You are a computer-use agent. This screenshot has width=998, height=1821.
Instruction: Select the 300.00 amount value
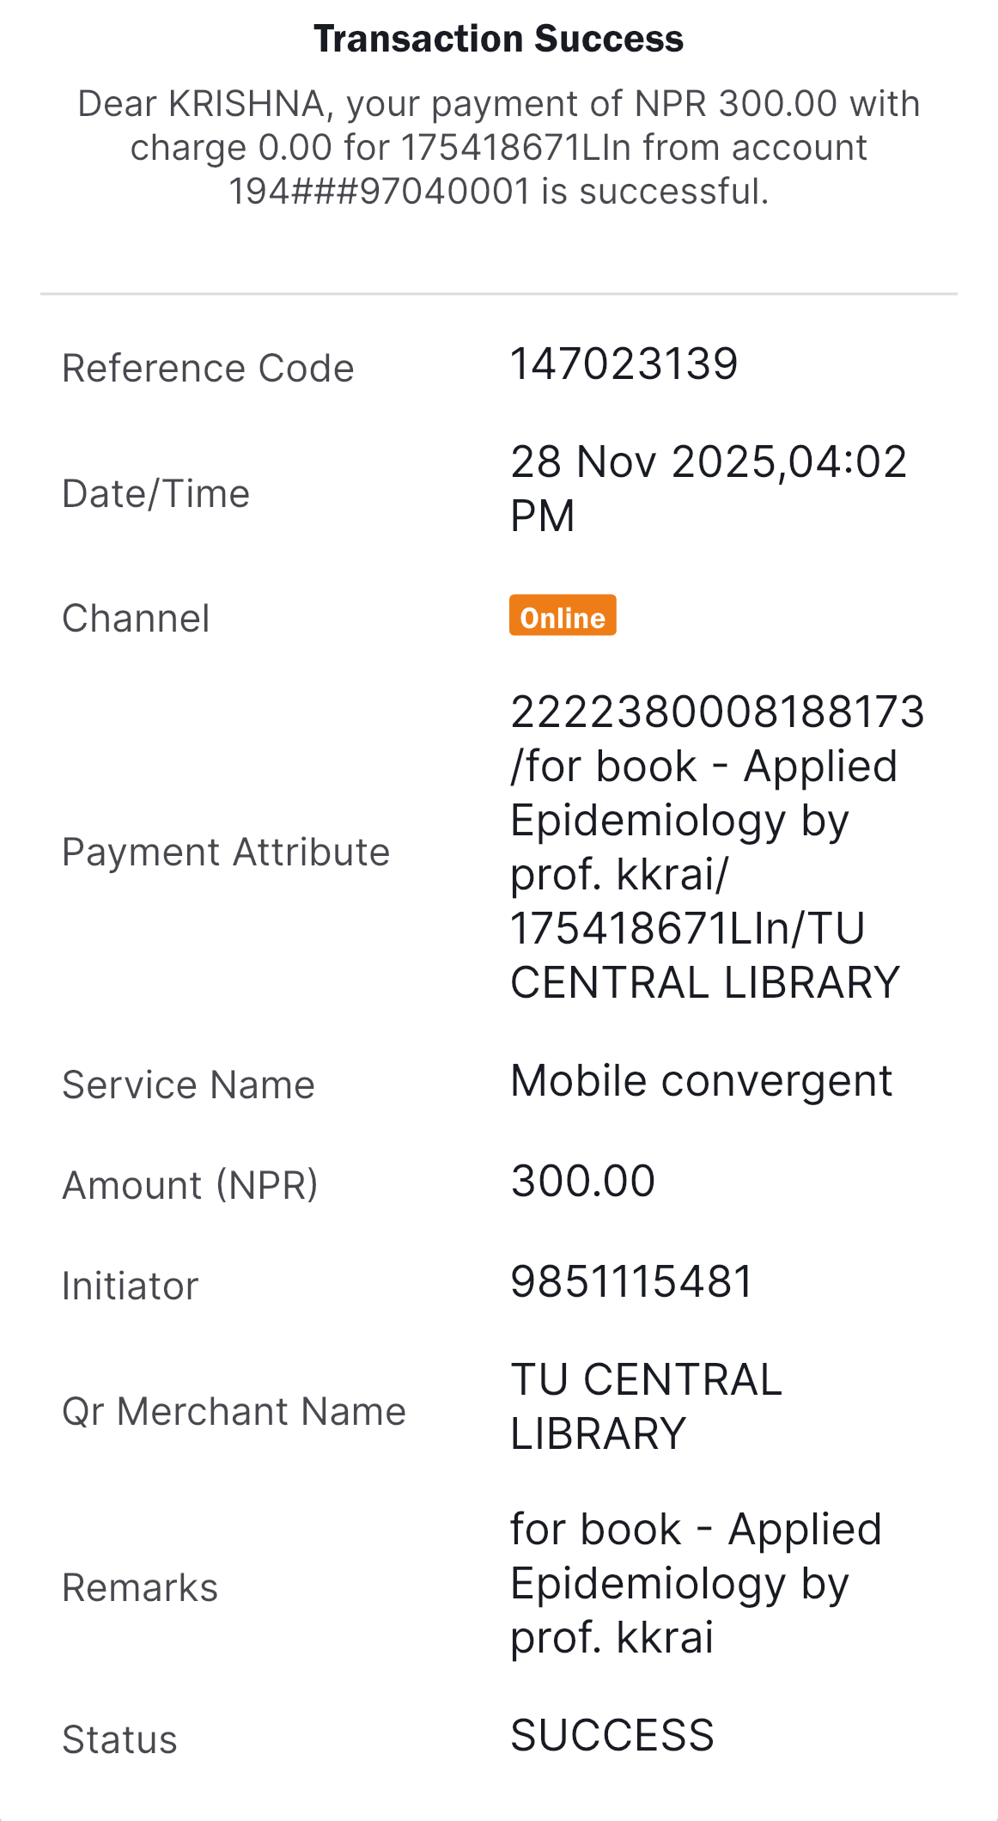(x=583, y=1181)
